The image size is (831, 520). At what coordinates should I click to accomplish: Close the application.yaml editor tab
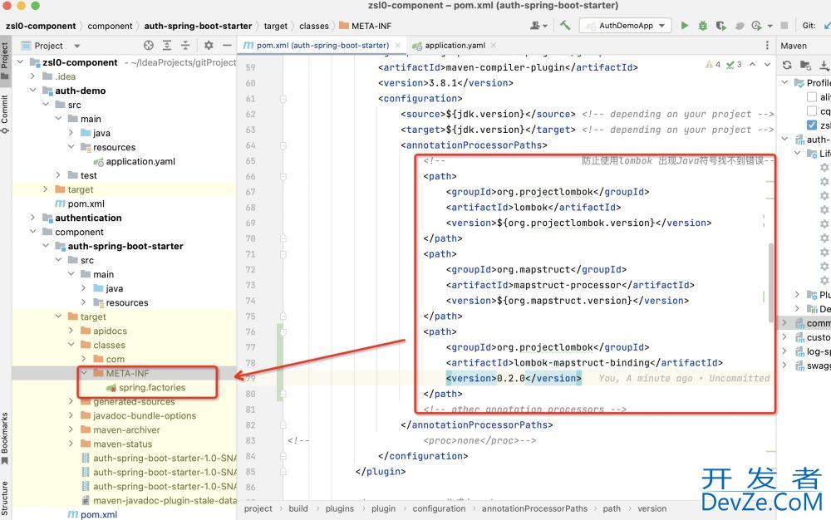(494, 46)
